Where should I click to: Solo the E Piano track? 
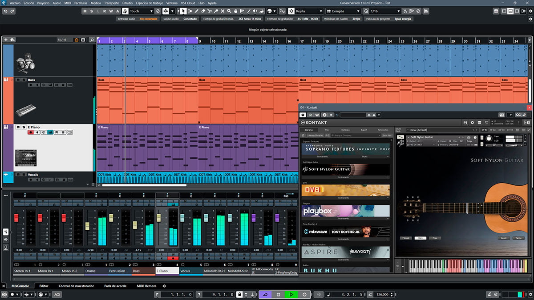pos(23,127)
